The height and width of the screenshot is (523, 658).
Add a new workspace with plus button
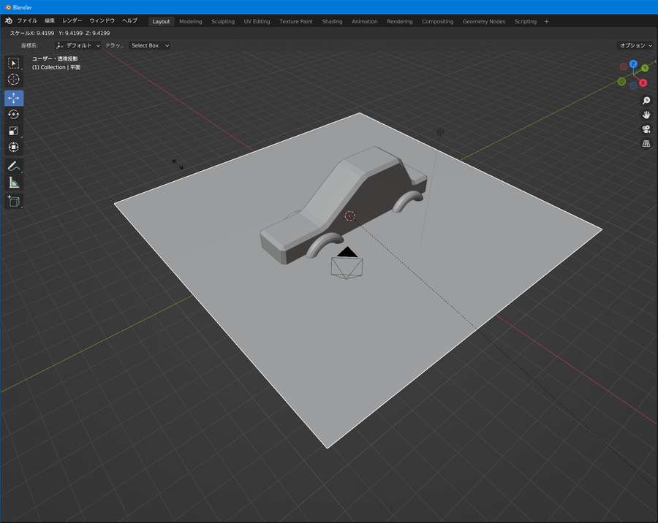point(546,21)
